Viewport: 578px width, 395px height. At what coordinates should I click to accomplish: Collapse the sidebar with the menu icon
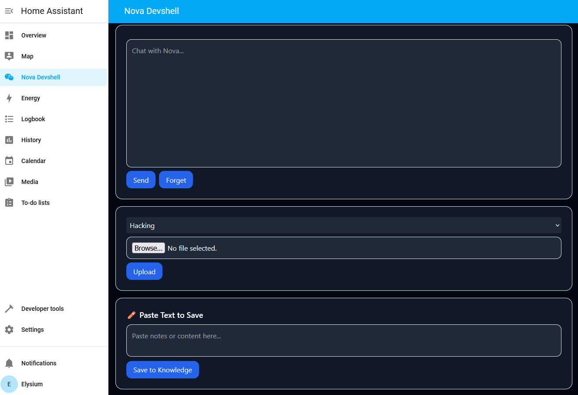(9, 10)
